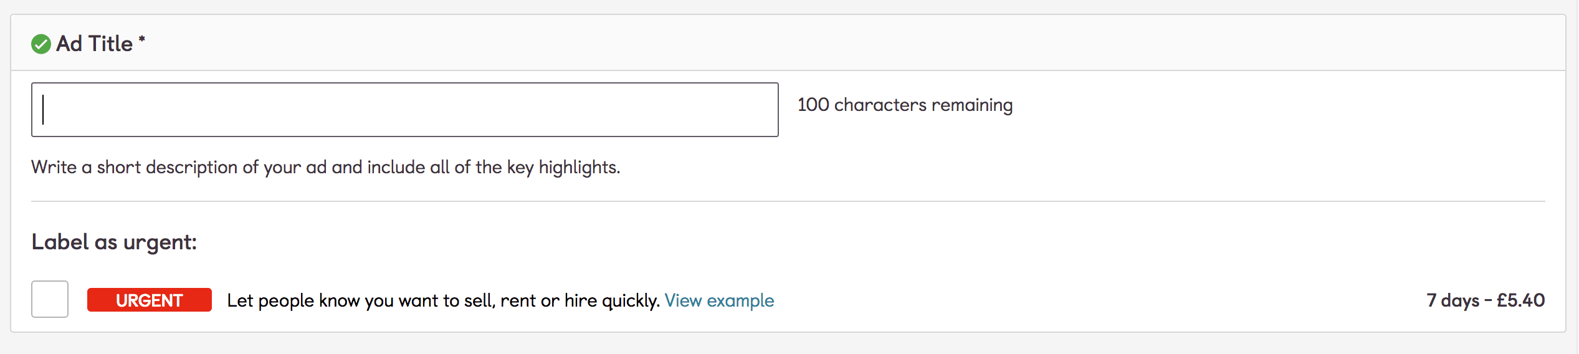Click the grey page background below the panel
The height and width of the screenshot is (354, 1579).
pyautogui.click(x=788, y=344)
